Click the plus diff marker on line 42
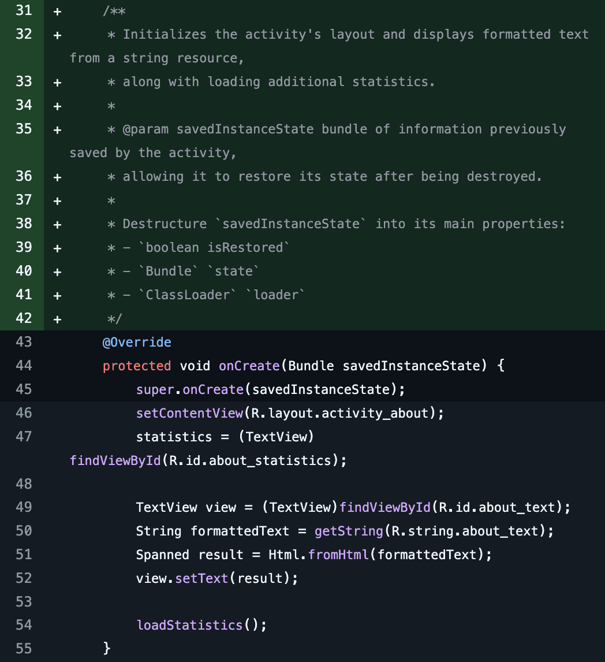Image resolution: width=605 pixels, height=662 pixels. click(57, 318)
